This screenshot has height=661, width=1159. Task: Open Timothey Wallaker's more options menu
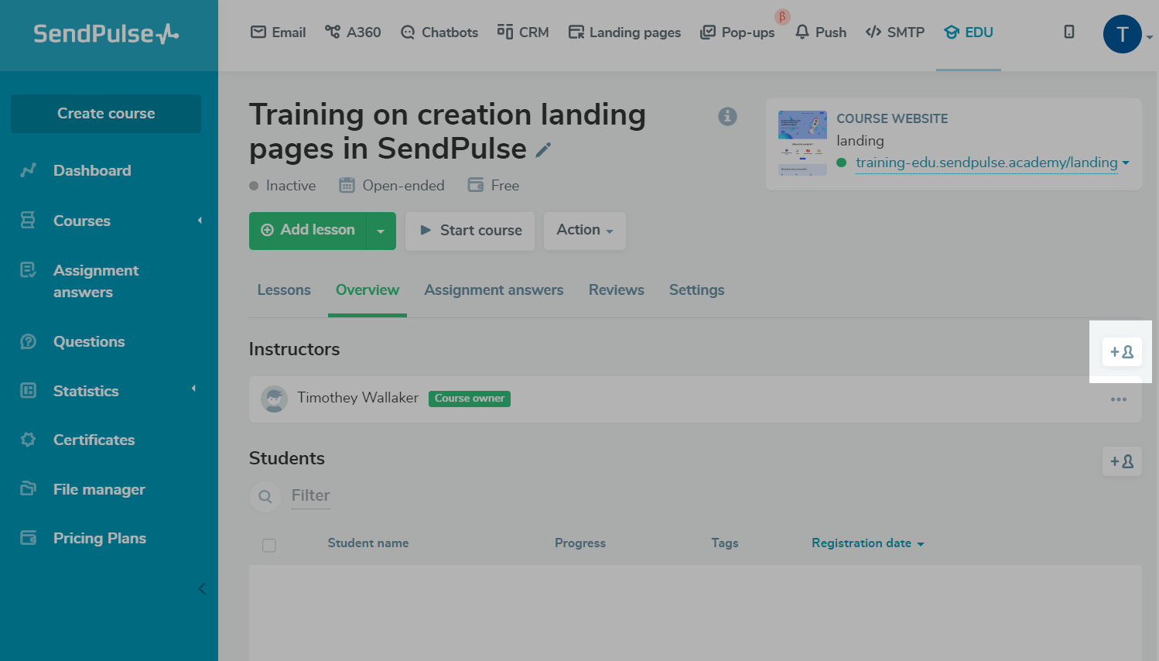point(1119,399)
